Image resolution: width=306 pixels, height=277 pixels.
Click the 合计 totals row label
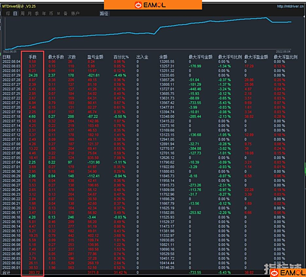[6, 272]
